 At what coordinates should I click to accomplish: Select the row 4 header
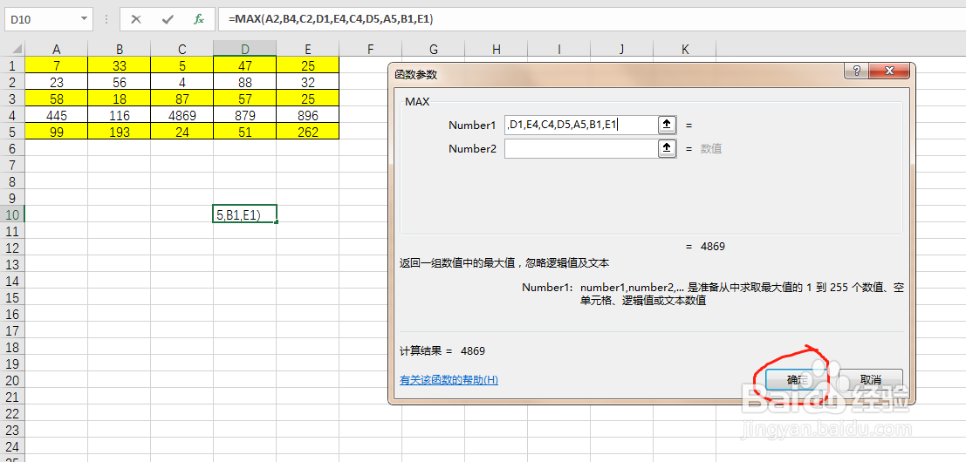[12, 115]
